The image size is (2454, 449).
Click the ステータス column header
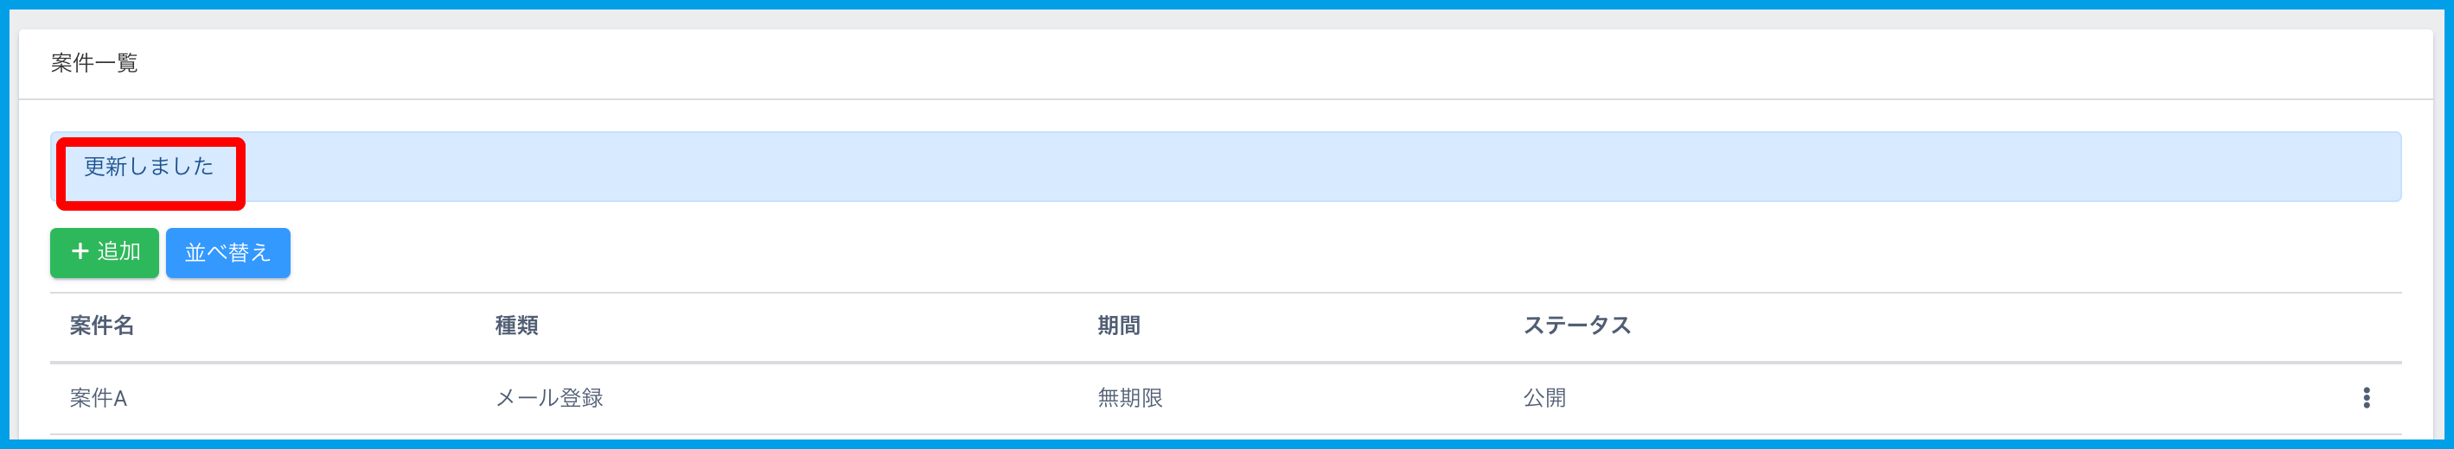1575,326
